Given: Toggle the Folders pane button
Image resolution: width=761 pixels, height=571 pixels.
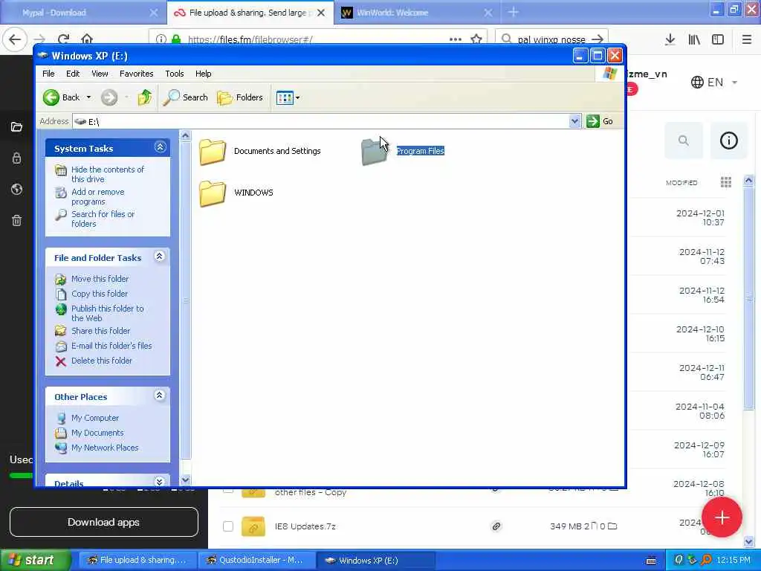Looking at the screenshot, I should point(240,97).
